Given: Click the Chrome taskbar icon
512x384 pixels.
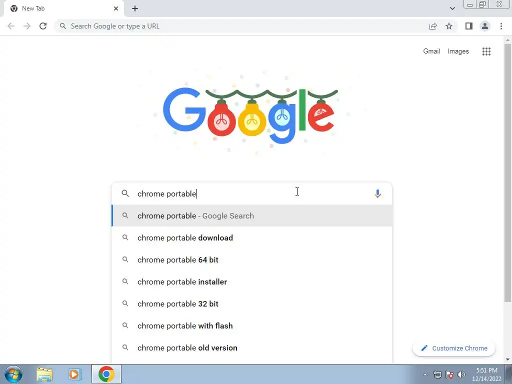Looking at the screenshot, I should (106, 374).
